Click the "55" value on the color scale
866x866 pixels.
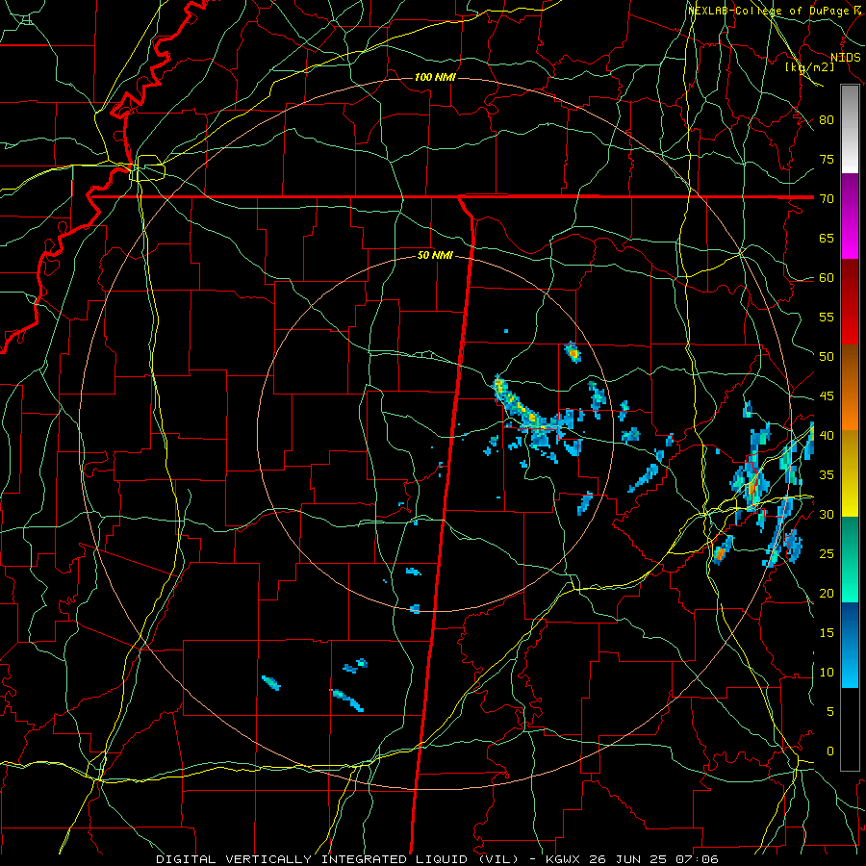[x=827, y=317]
